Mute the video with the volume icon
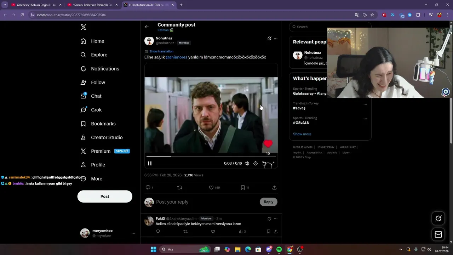This screenshot has height=255, width=453. coord(247,163)
